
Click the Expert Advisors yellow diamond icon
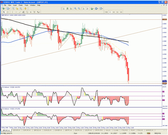[x=25, y=8]
